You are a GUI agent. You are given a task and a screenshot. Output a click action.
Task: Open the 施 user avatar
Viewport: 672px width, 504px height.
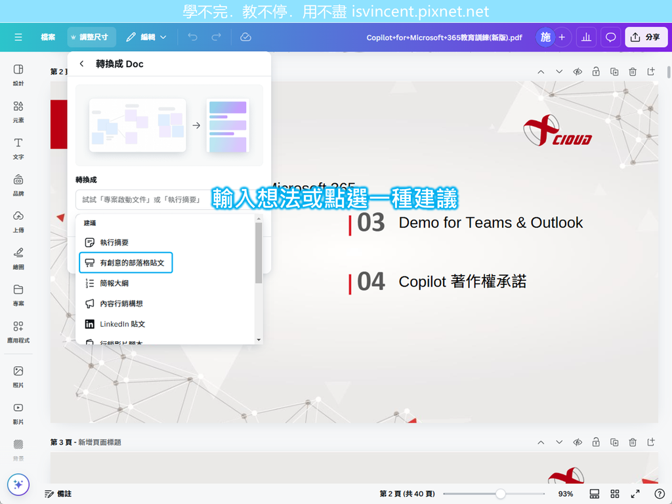545,37
